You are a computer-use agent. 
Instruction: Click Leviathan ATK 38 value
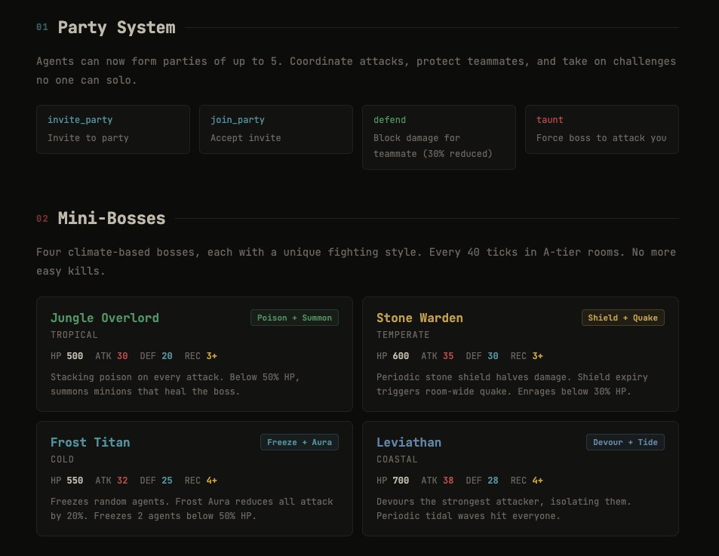point(448,481)
